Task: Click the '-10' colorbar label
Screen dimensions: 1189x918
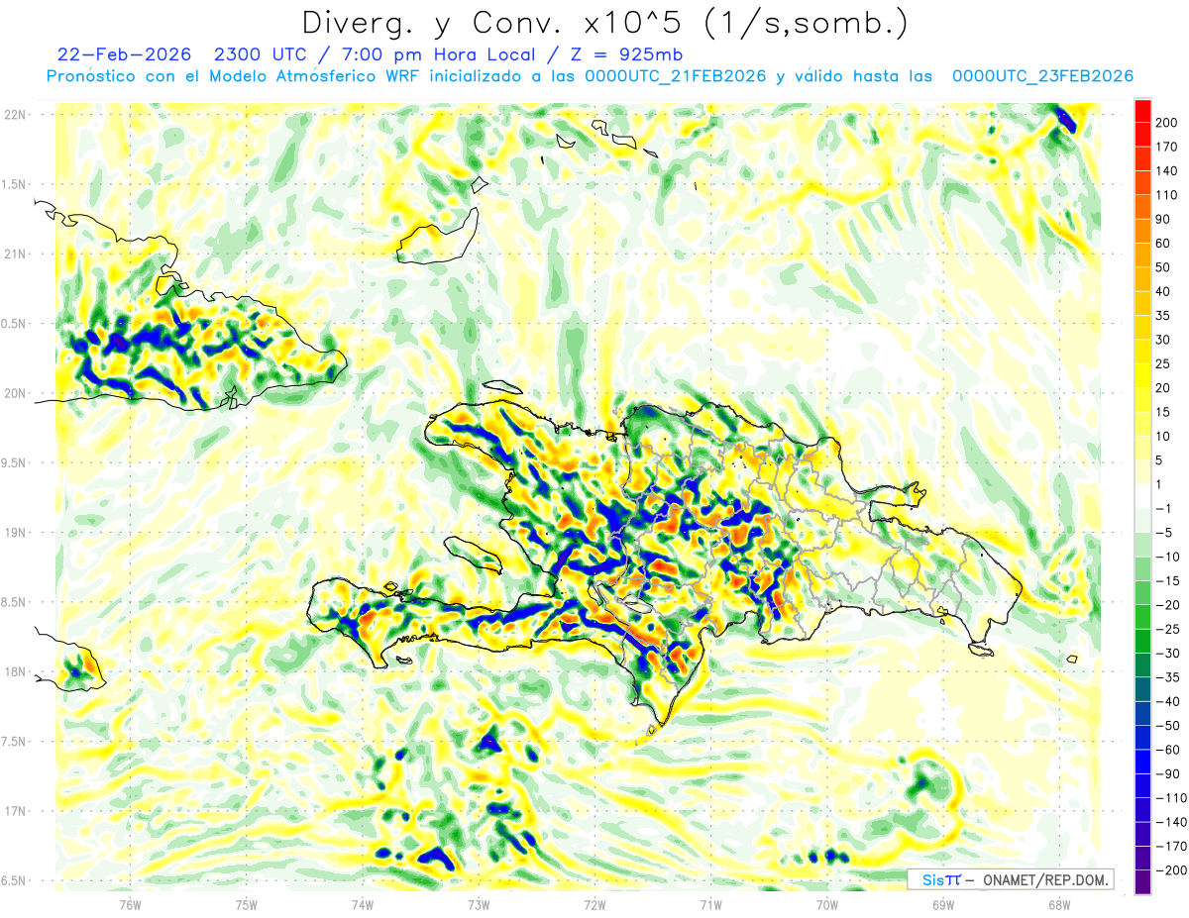Action: 1168,557
